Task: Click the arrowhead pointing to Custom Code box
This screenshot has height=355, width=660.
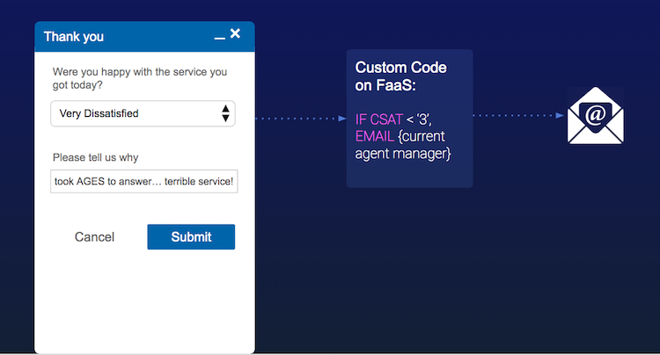Action: [x=342, y=119]
